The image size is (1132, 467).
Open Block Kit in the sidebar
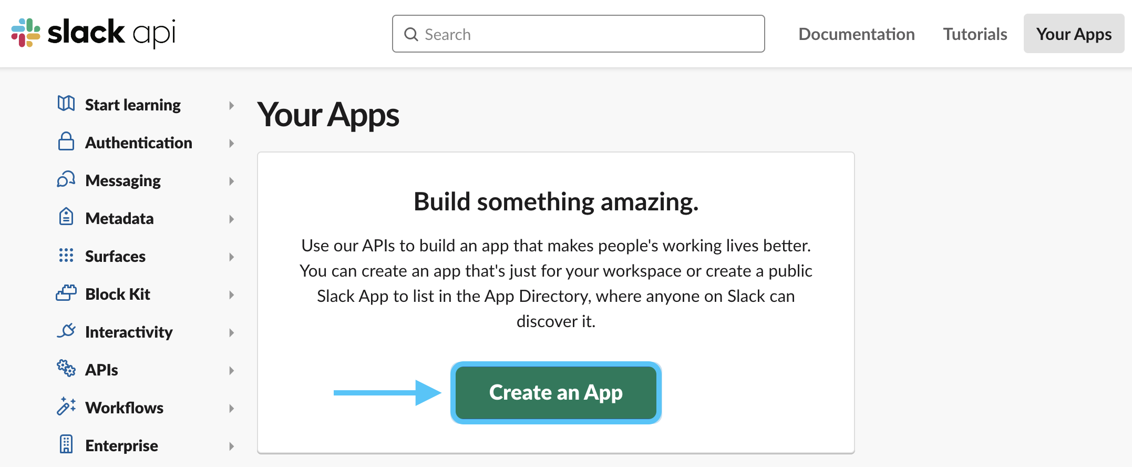coord(118,295)
